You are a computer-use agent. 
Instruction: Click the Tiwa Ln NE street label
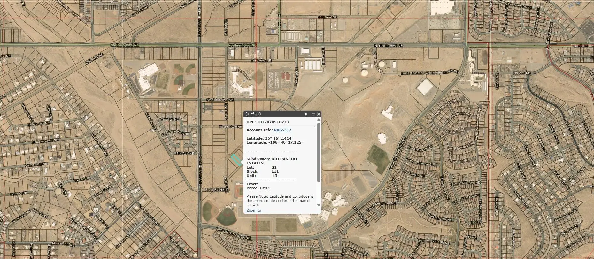click(x=170, y=119)
